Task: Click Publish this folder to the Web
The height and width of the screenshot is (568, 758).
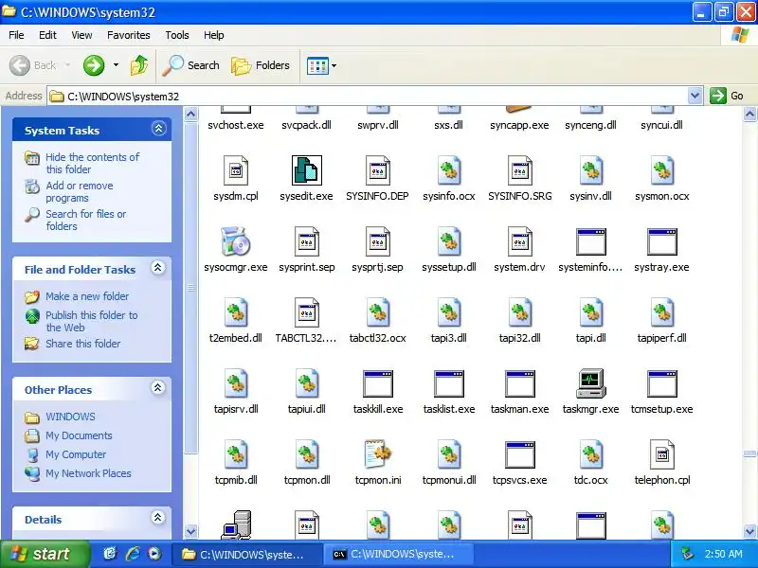Action: point(91,321)
